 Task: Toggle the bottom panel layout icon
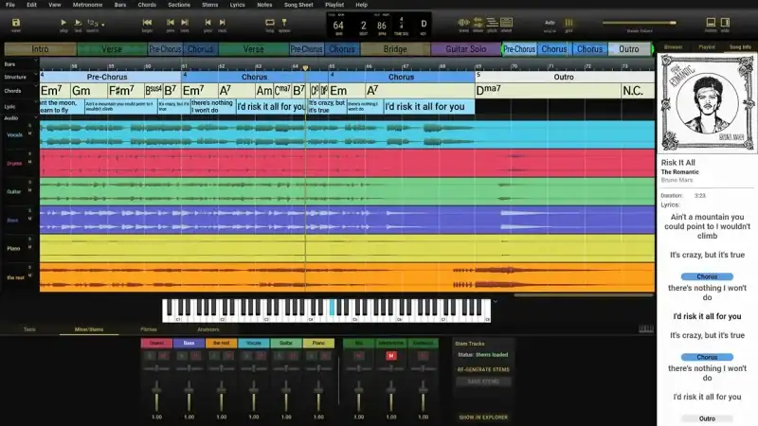[x=712, y=22]
